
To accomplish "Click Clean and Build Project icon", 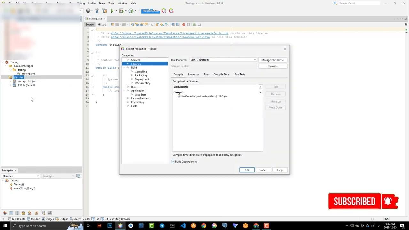I will click(104, 11).
